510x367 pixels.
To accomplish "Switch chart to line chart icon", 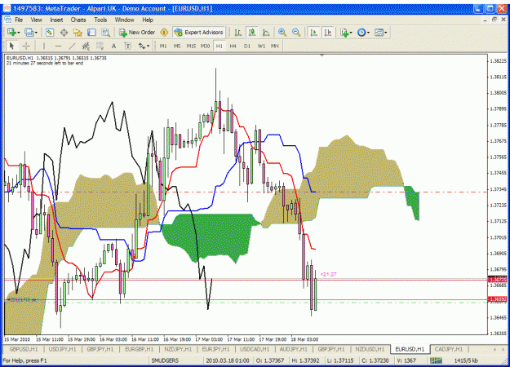I will pos(266,33).
